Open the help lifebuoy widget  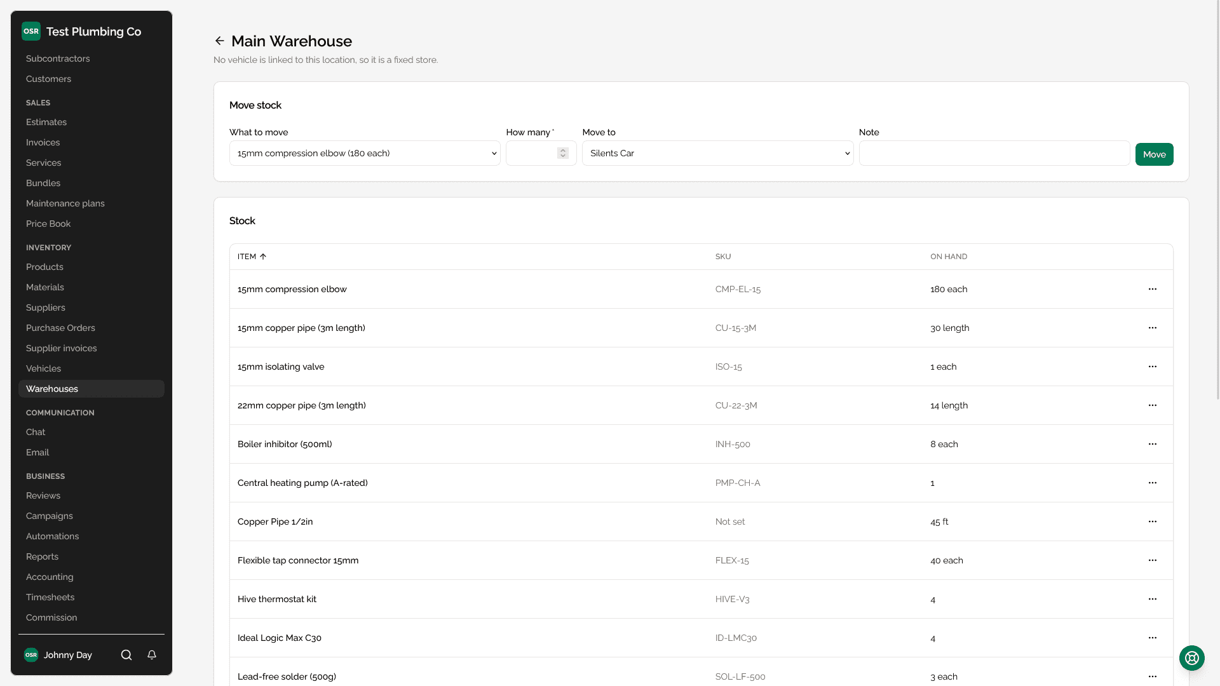coord(1191,658)
